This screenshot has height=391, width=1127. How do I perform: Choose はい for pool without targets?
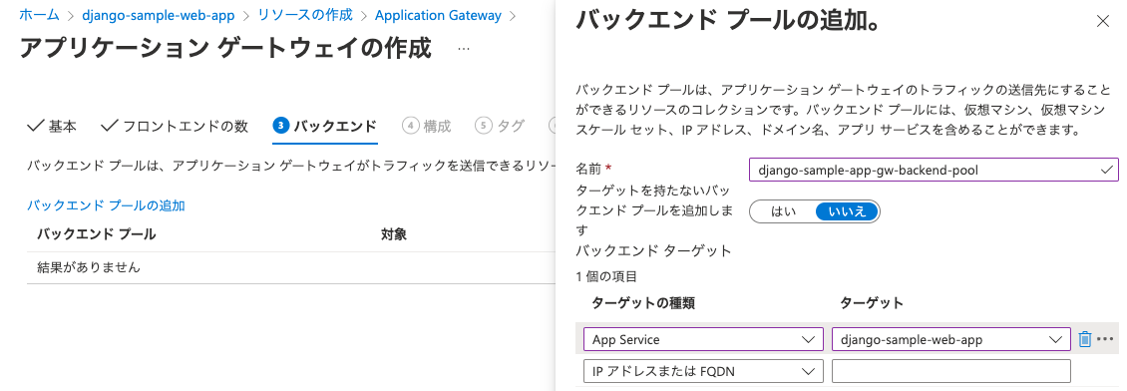click(x=783, y=211)
